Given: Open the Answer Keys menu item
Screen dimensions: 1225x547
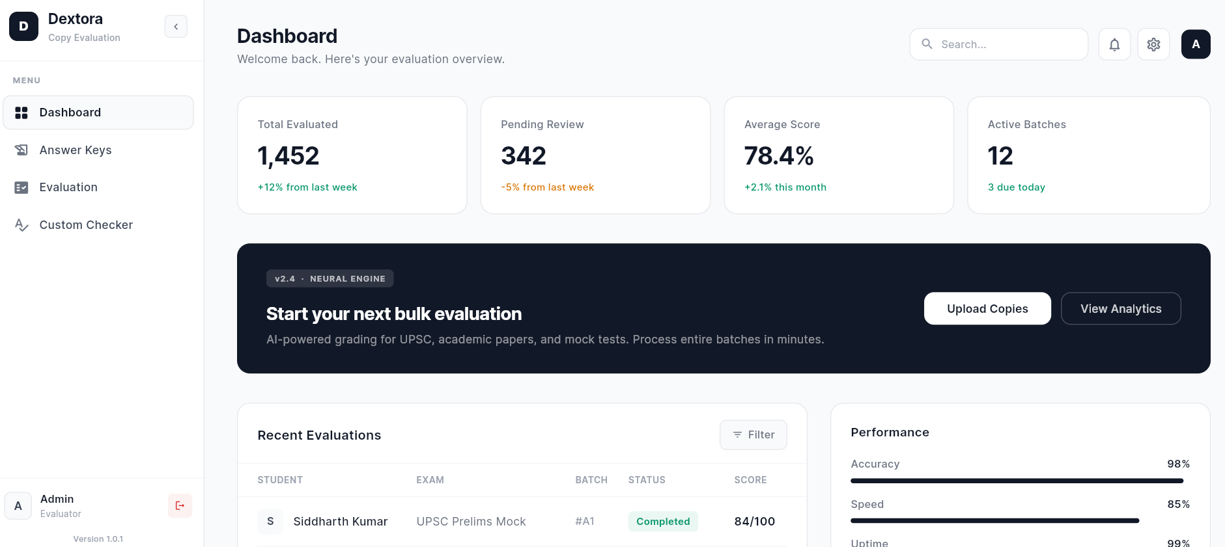Looking at the screenshot, I should pos(98,150).
